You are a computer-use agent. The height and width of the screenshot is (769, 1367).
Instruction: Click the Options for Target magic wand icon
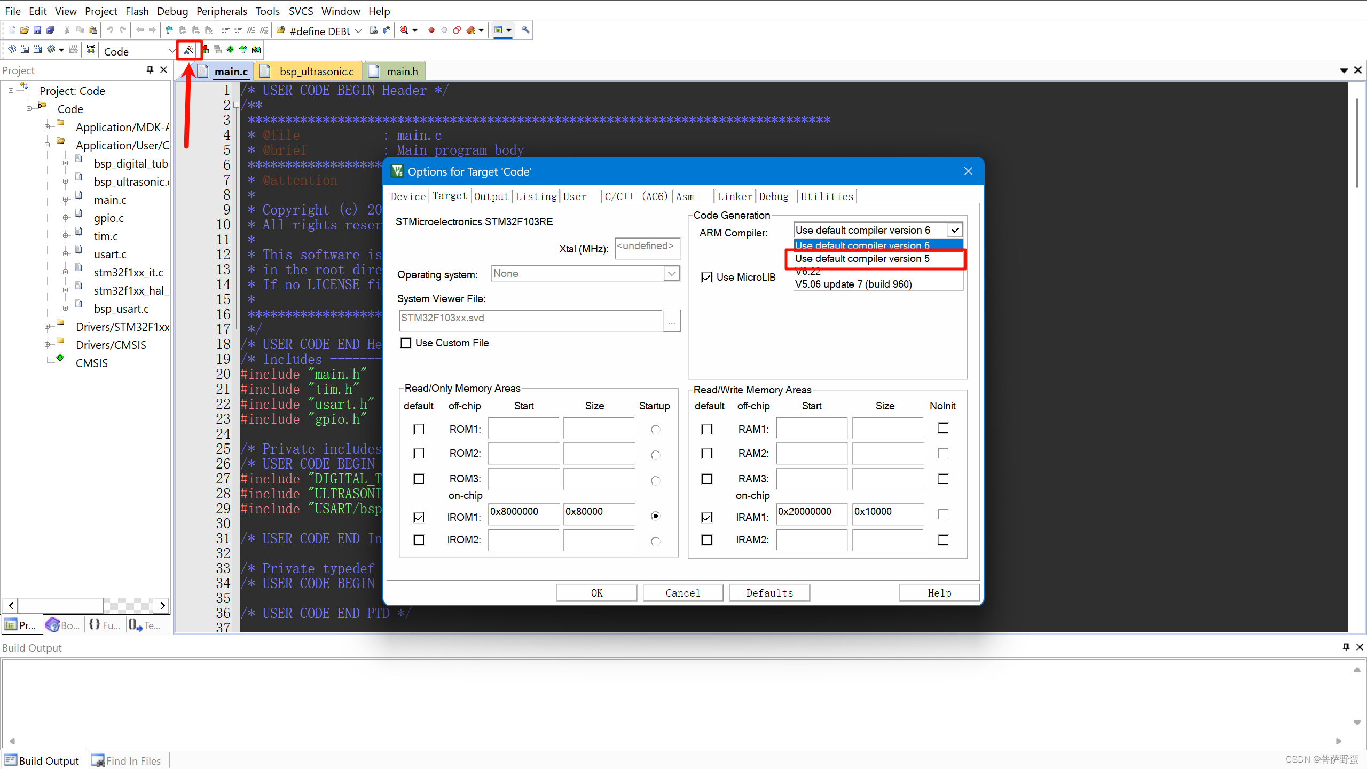click(188, 50)
